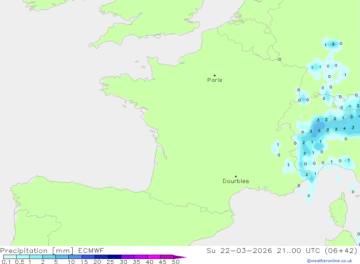
Task: Click the legend value label '0.1'
Action: point(6,262)
